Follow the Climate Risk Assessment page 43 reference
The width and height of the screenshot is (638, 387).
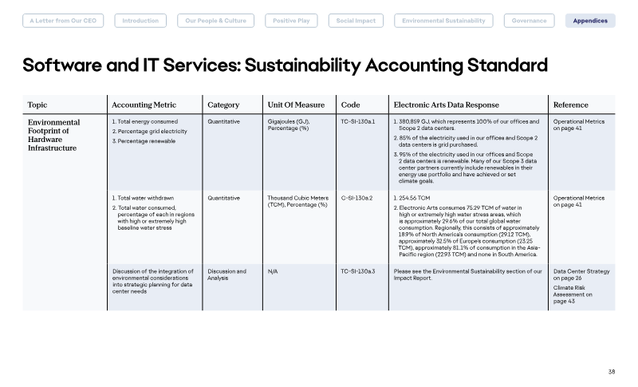[573, 294]
